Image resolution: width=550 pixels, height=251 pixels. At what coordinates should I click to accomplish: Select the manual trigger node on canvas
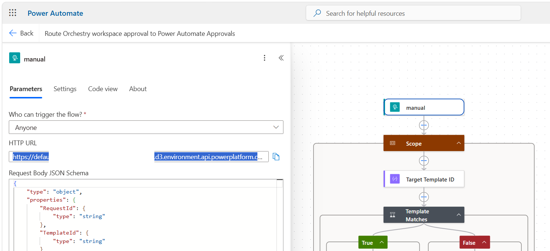tap(424, 107)
